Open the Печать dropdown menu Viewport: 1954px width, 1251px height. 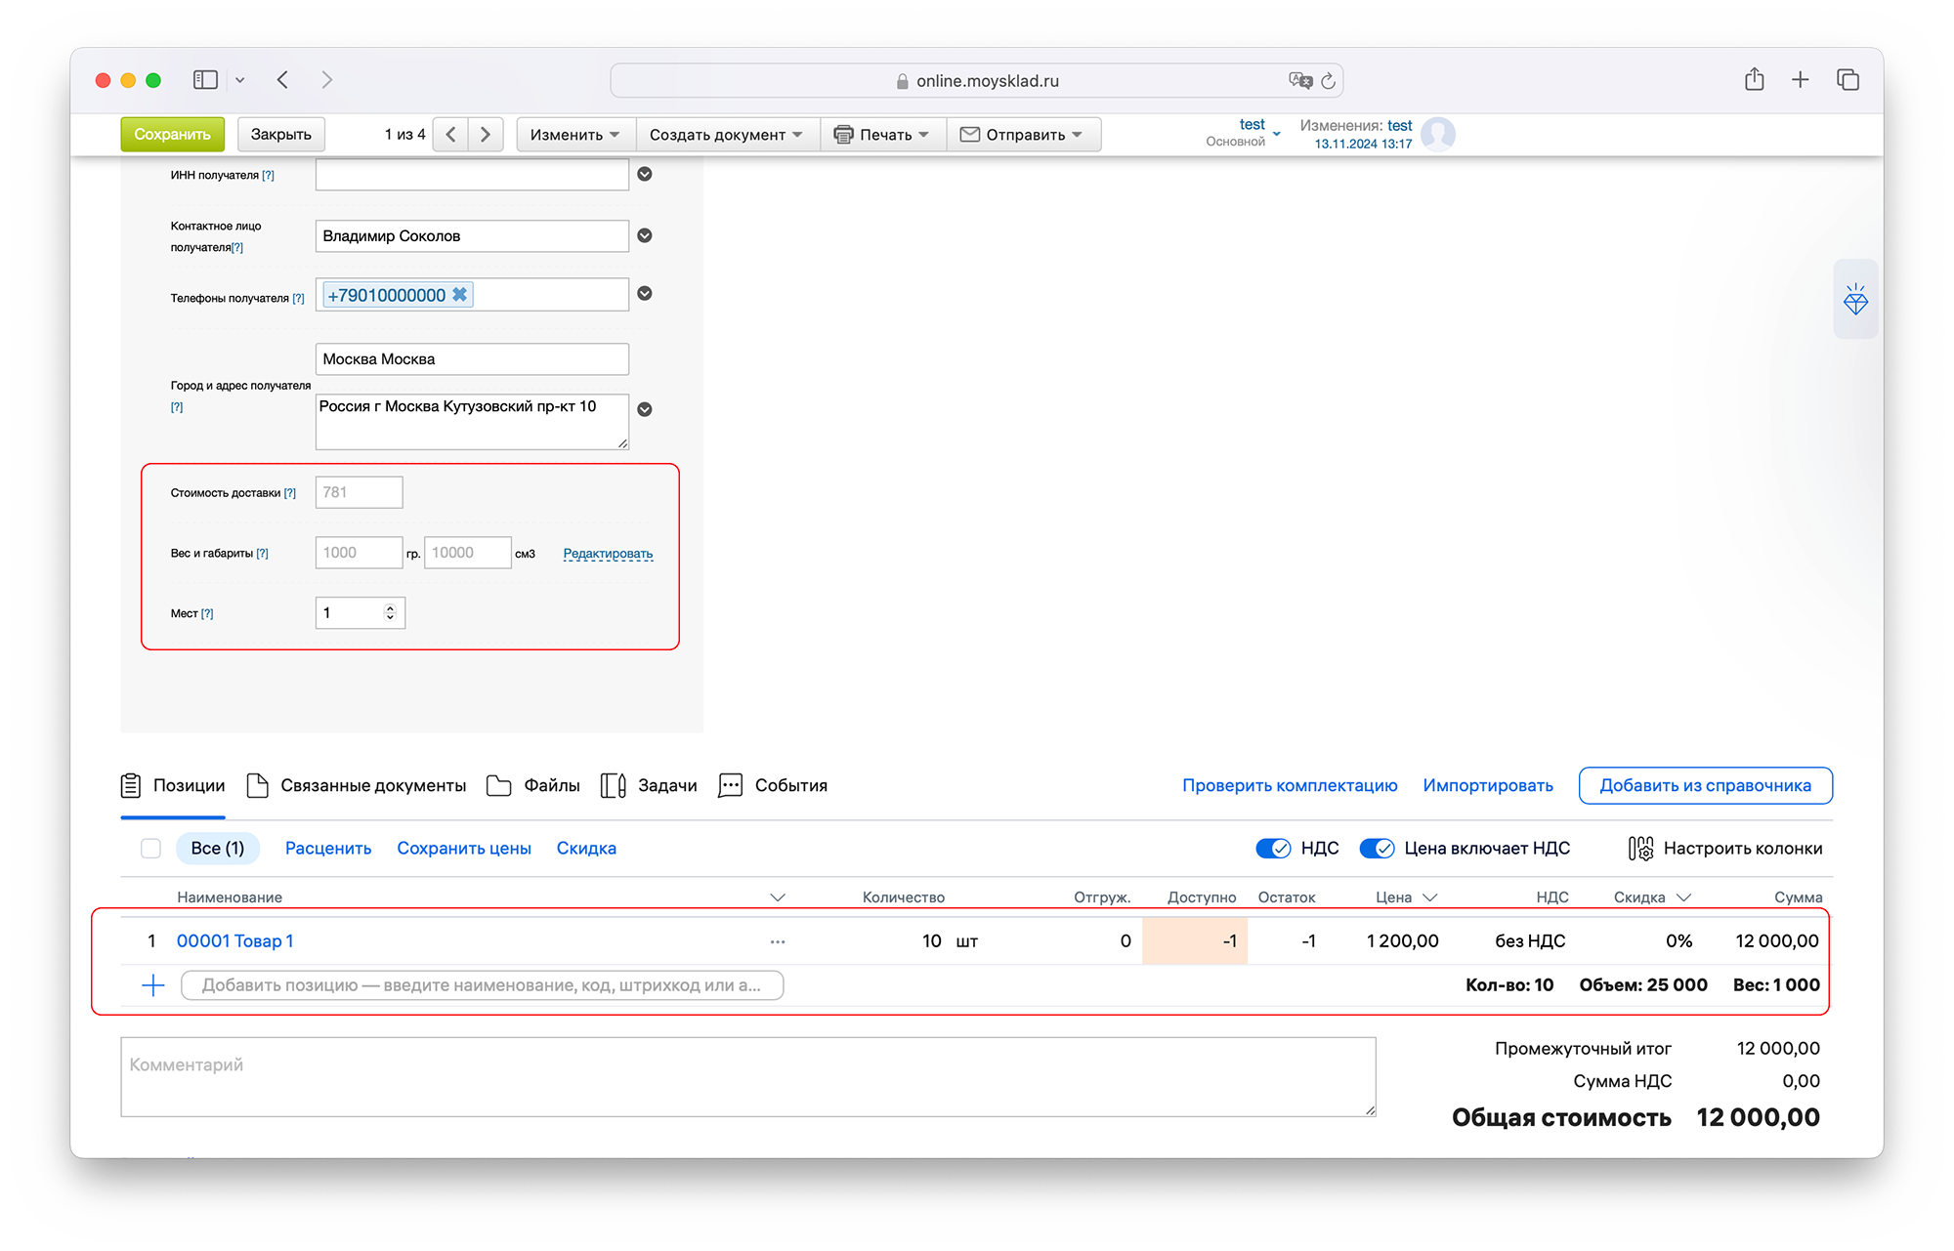tap(882, 135)
